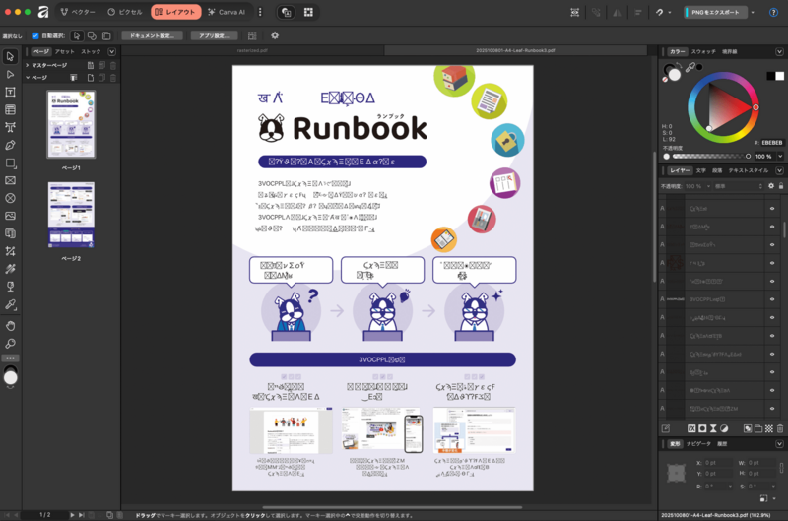Open the Help question mark icon

tap(773, 12)
